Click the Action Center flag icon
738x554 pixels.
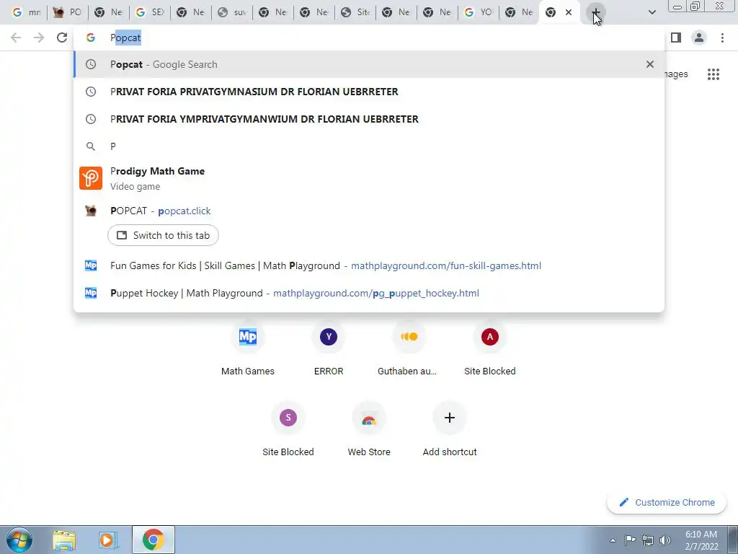630,540
